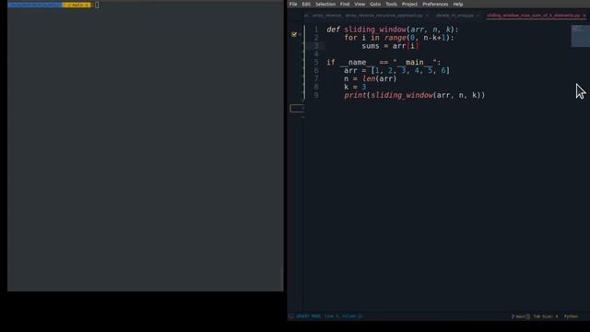
Task: Open the Edit menu
Action: pyautogui.click(x=306, y=4)
